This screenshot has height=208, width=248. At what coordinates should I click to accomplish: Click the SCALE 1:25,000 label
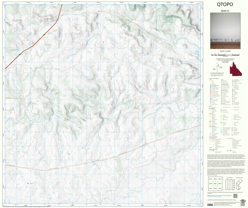[225, 51]
